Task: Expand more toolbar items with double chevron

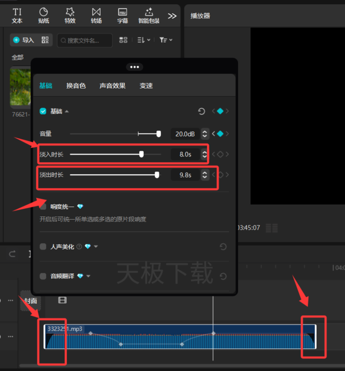Action: coord(172,16)
